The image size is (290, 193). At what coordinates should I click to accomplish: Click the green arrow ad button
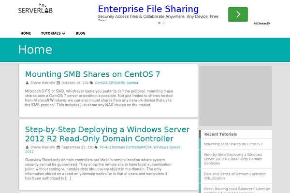click(x=238, y=14)
